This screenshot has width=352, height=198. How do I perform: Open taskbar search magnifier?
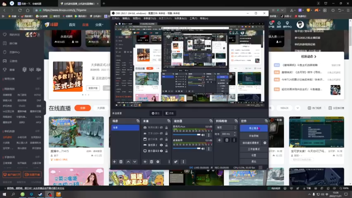coord(13,194)
